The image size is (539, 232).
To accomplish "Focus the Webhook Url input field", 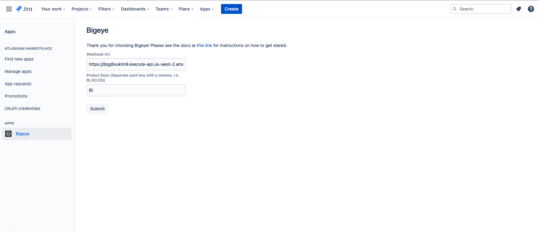I will pyautogui.click(x=136, y=64).
